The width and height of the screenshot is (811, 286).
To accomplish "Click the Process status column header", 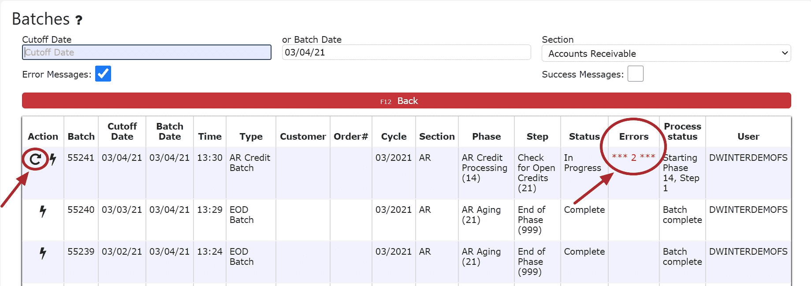I will pyautogui.click(x=682, y=131).
